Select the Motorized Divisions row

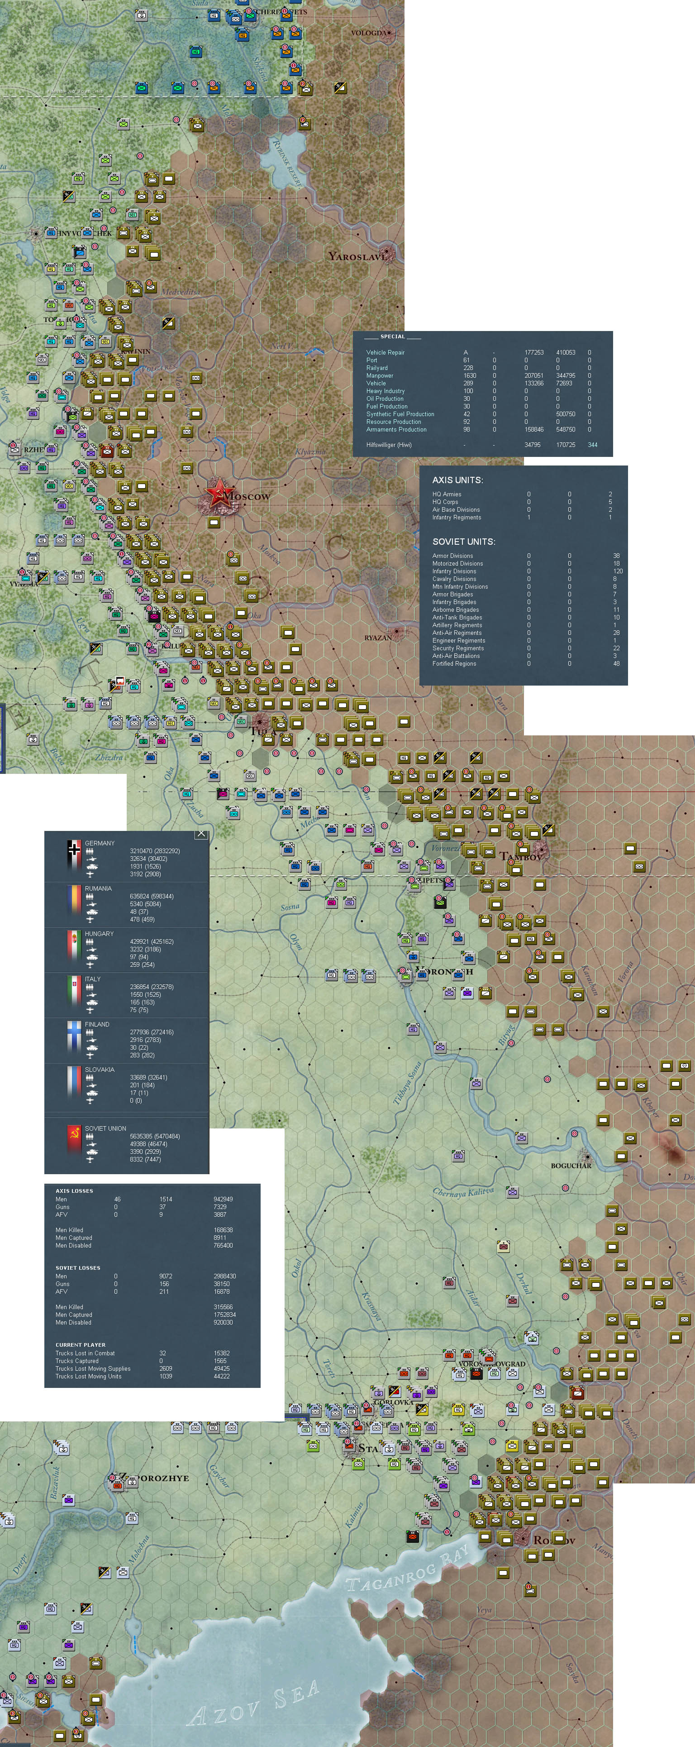click(x=526, y=564)
